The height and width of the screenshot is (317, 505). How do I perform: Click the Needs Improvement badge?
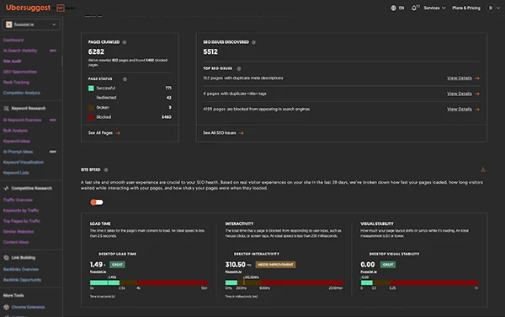coord(275,265)
